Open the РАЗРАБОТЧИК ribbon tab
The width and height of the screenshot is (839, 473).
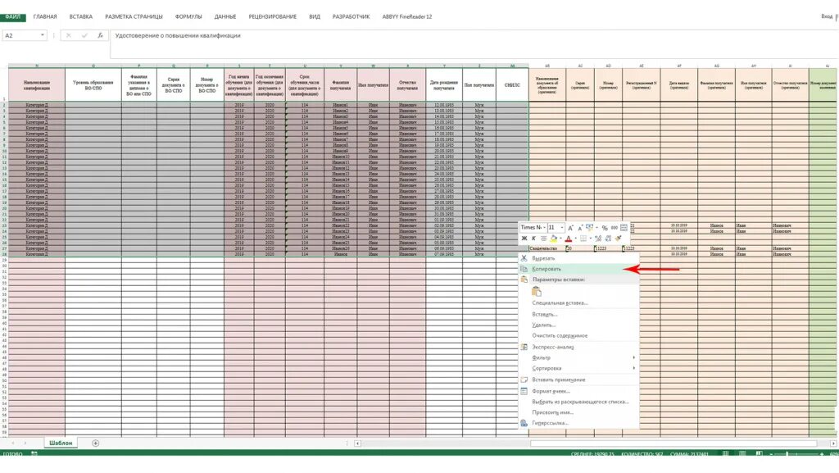(x=351, y=16)
